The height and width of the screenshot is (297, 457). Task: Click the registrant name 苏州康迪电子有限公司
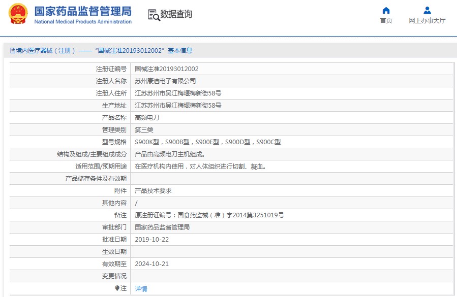click(x=165, y=81)
